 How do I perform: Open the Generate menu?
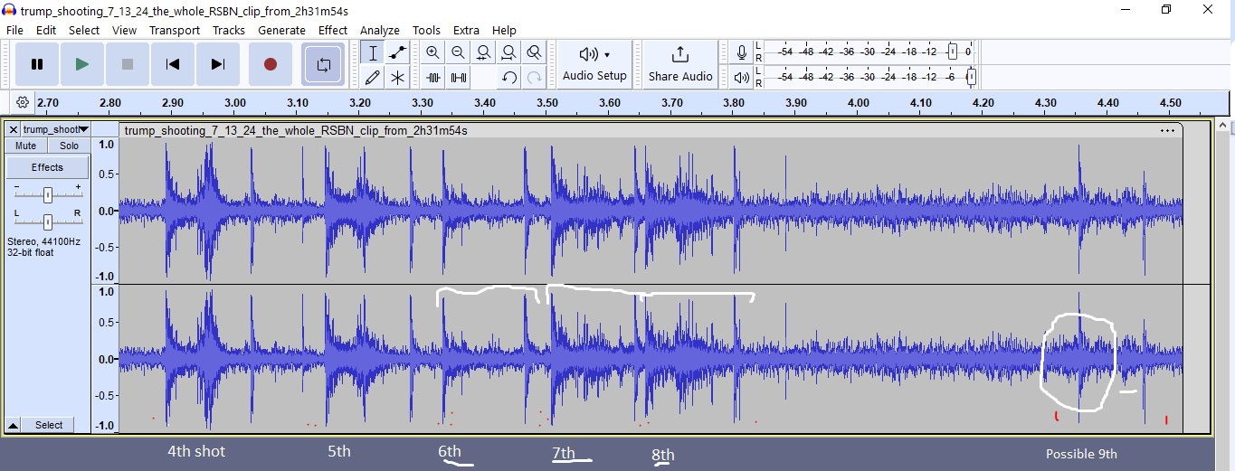(282, 30)
